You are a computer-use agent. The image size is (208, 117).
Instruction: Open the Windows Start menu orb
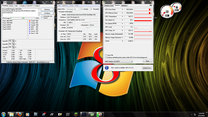point(3,114)
